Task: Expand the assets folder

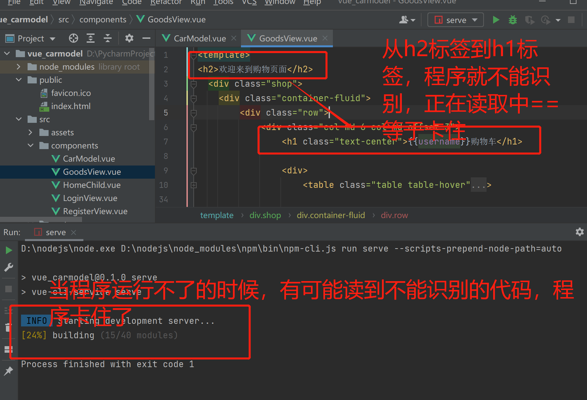Action: [x=31, y=132]
